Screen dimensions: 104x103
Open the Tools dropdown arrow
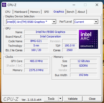click(60, 98)
